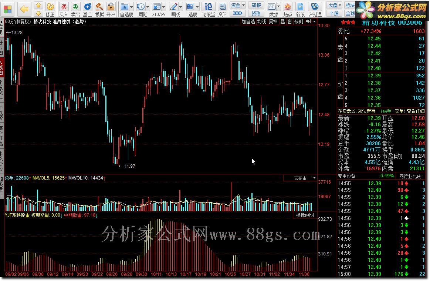430x281 pixels.
Task: Open the 沪港通 SSE HKE icon
Action: (315, 7)
